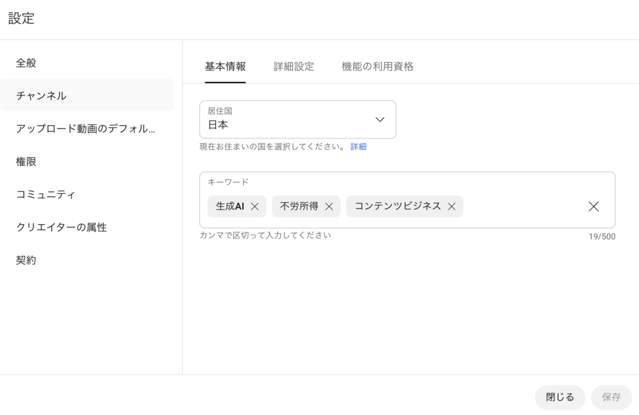
Task: Open the 権限 permissions section
Action: point(26,162)
